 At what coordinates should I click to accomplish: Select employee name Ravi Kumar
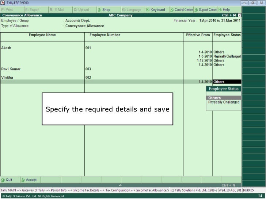tap(11, 69)
